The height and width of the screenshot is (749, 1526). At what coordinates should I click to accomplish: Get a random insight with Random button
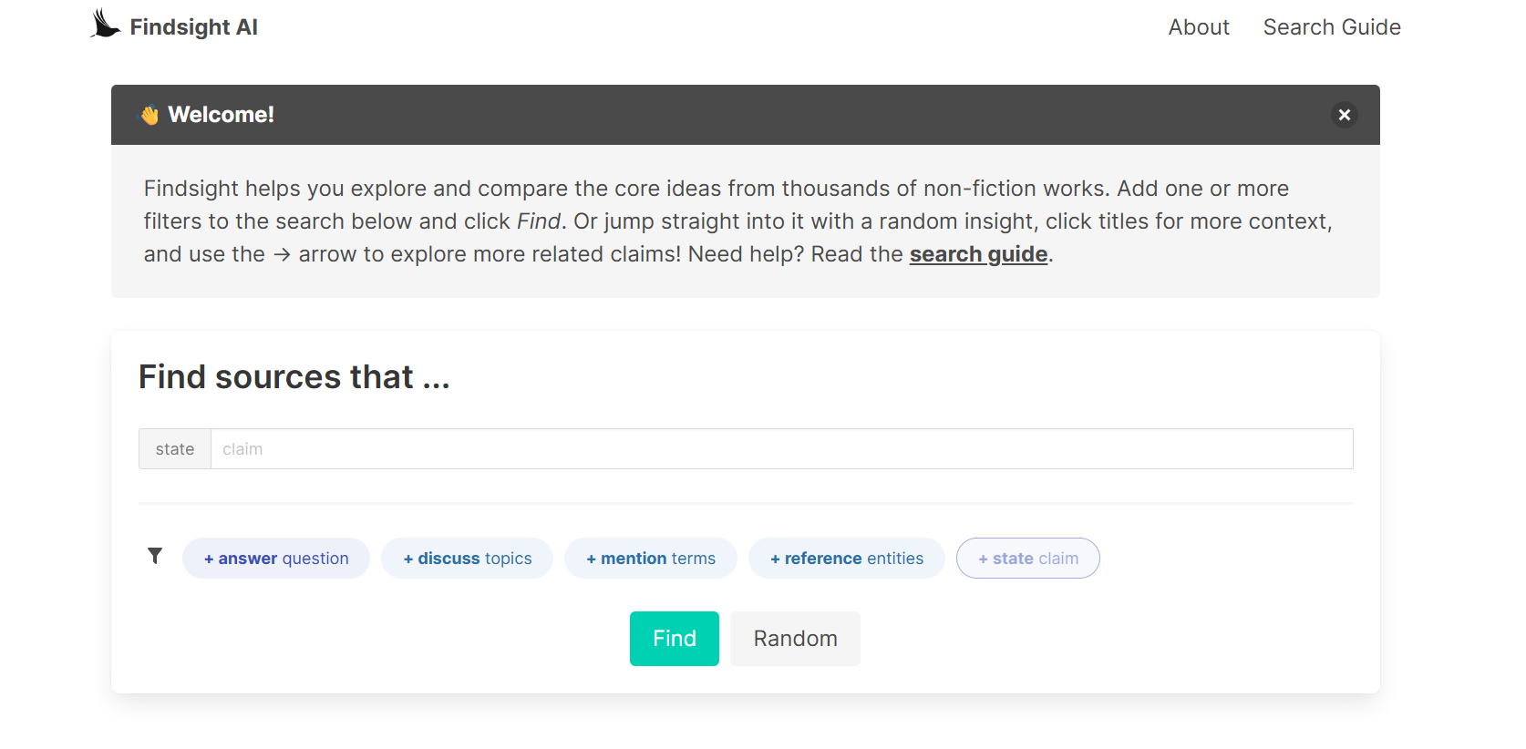(795, 639)
